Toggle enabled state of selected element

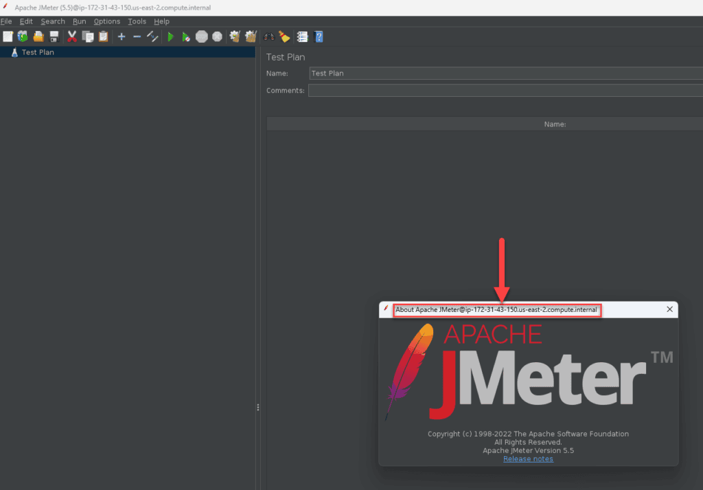pyautogui.click(x=152, y=36)
